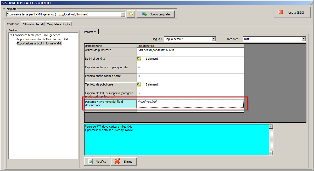Select Esportazione articoli in formato XML
Viewport: 314px width, 171px height.
[39, 43]
